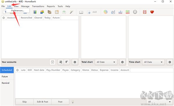Switch to the Remind tab

point(6,83)
